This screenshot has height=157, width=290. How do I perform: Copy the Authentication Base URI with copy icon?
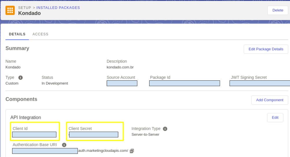point(132,151)
